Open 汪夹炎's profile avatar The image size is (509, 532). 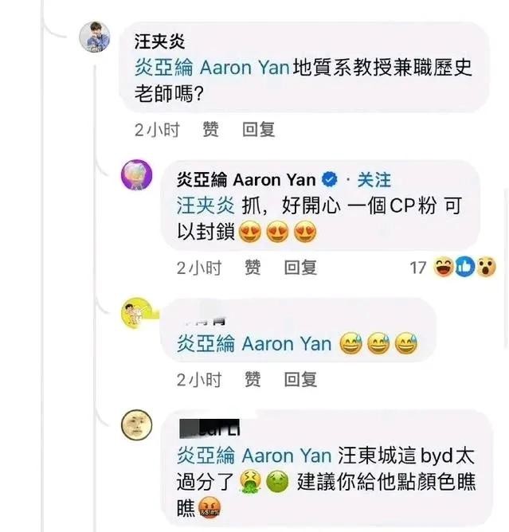[95, 37]
